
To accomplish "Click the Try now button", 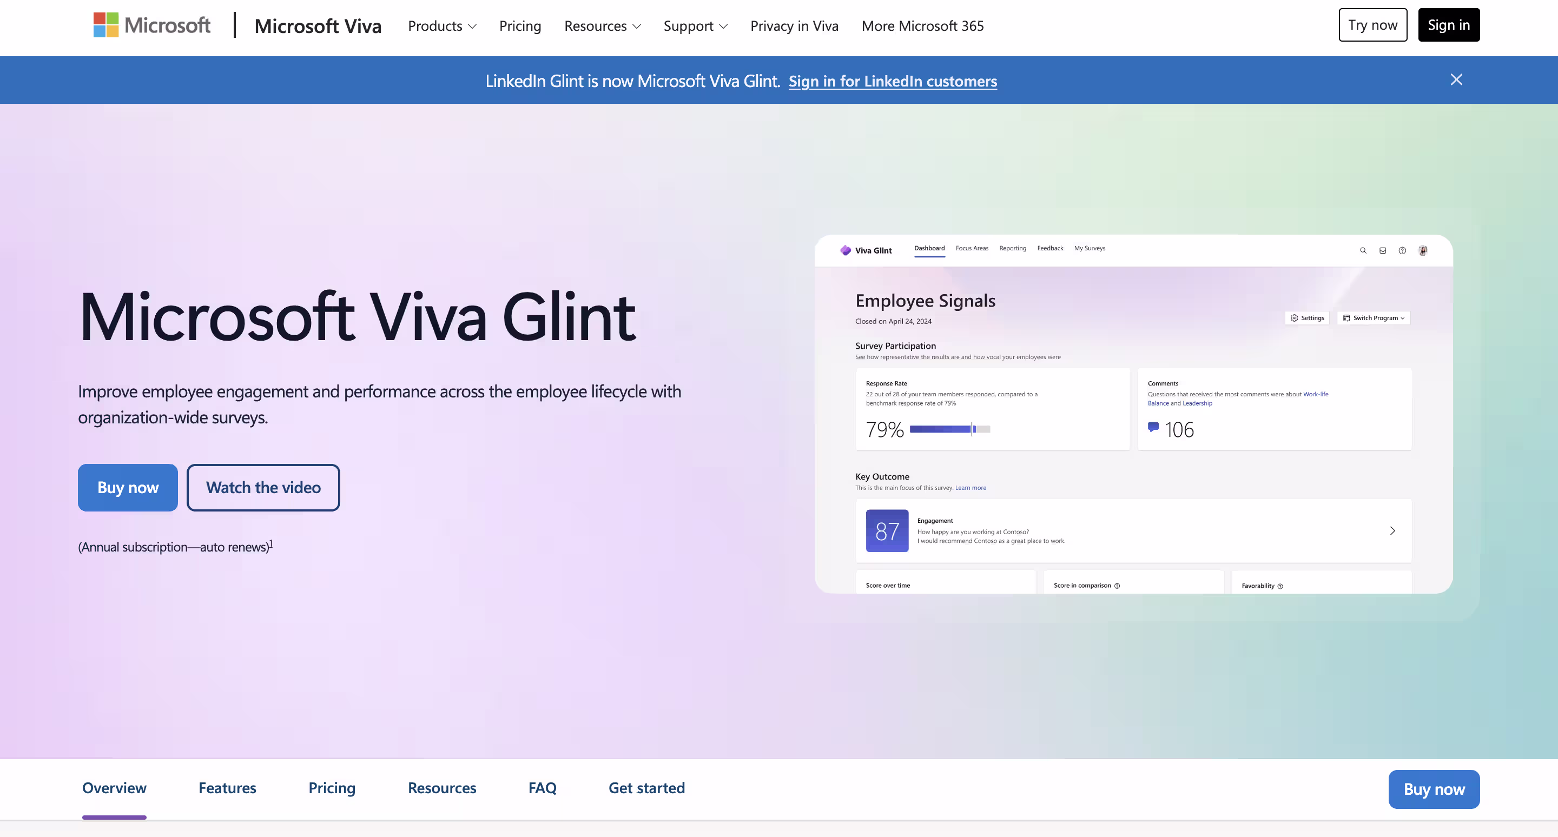I will point(1372,25).
